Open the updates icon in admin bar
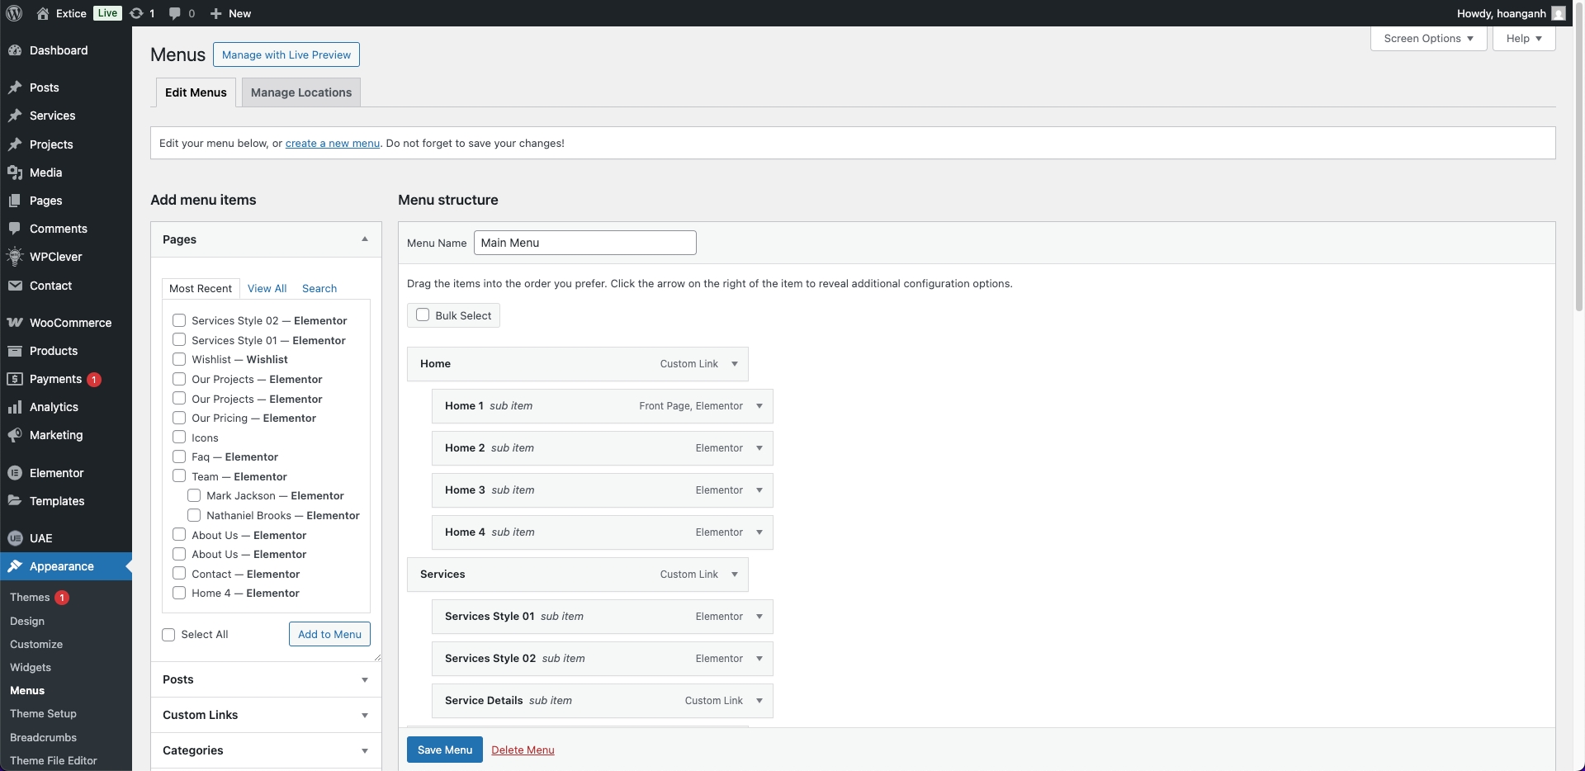The height and width of the screenshot is (771, 1585). (137, 13)
